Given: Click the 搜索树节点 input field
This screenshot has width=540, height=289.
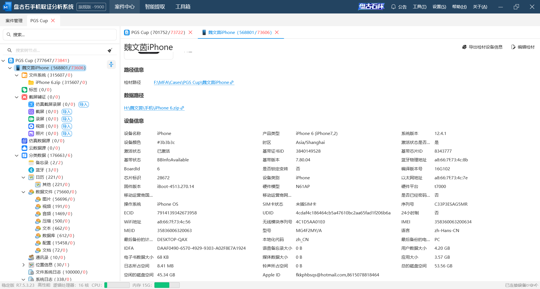Looking at the screenshot, I should (x=59, y=50).
